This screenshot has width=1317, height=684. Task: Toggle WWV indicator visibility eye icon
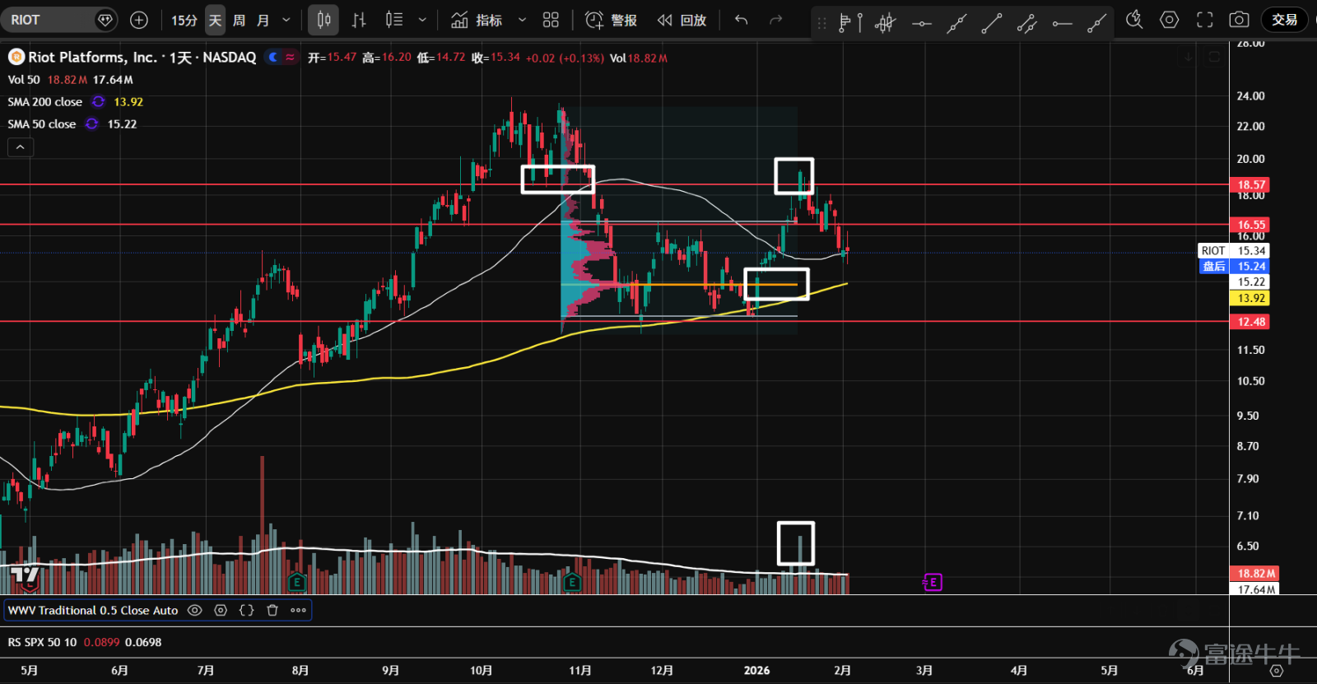tap(195, 611)
